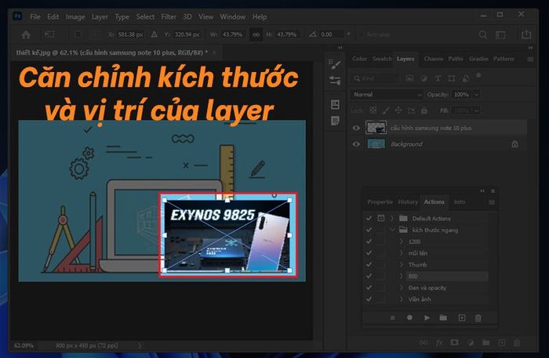Viewport: 549px width, 358px height.
Task: Open Layers panel flyout menu
Action: [530, 59]
